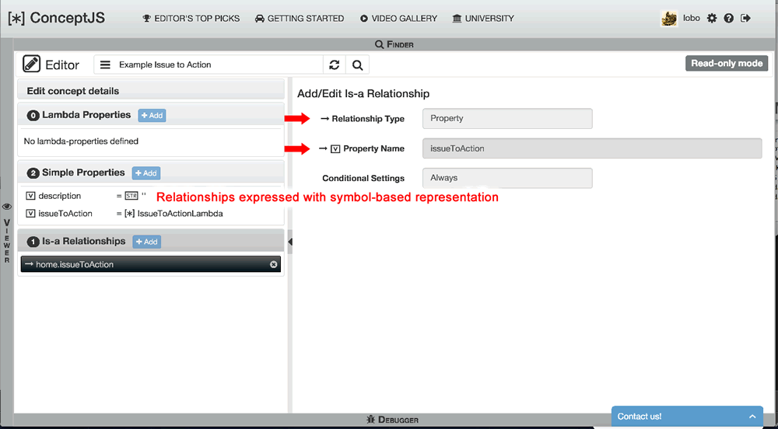Toggle Read-only mode
This screenshot has width=778, height=429.
(727, 64)
